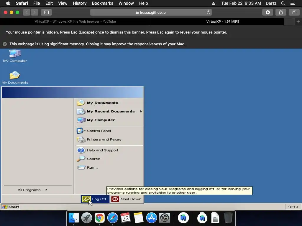Viewport: 302px width, 226px height.
Task: Expand My Recent Documents submenu arrow
Action: point(141,111)
